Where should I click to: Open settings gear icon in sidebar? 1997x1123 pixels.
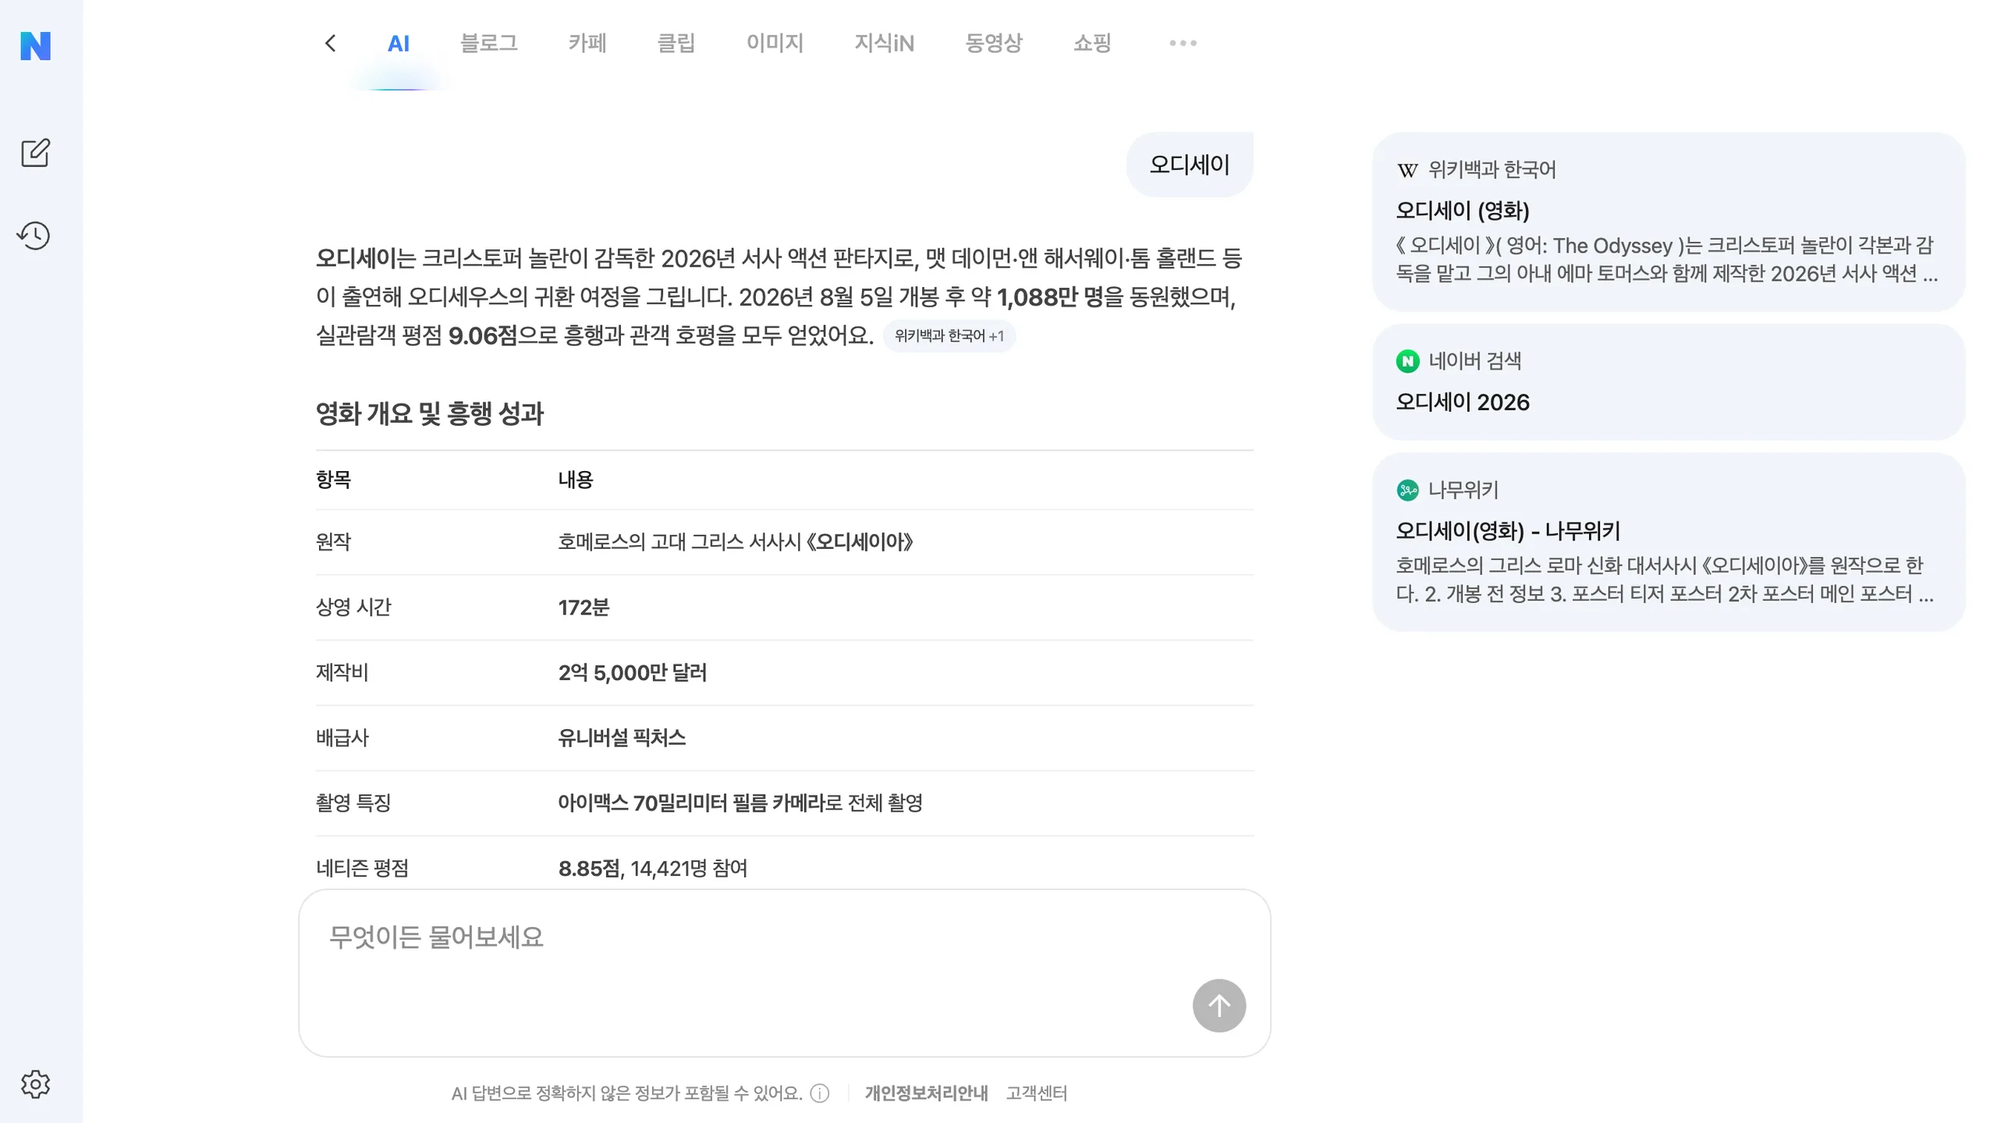tap(35, 1084)
